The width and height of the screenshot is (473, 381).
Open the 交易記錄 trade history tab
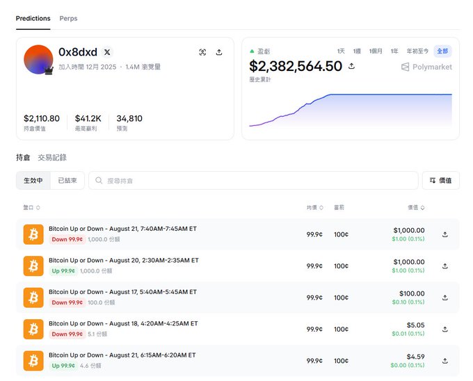[x=52, y=157]
